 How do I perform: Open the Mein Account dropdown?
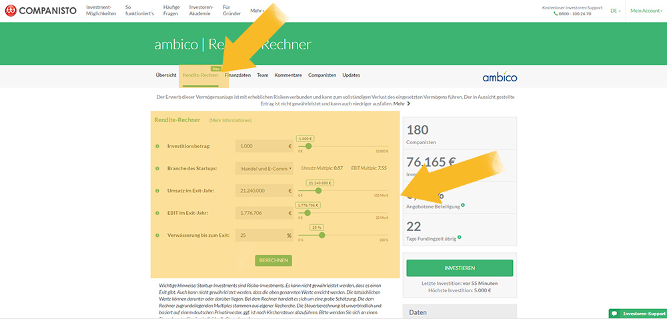[x=646, y=11]
